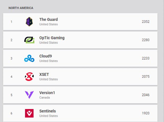Open The Guard team name link
Viewport: 164px width, 122px height.
tap(49, 19)
